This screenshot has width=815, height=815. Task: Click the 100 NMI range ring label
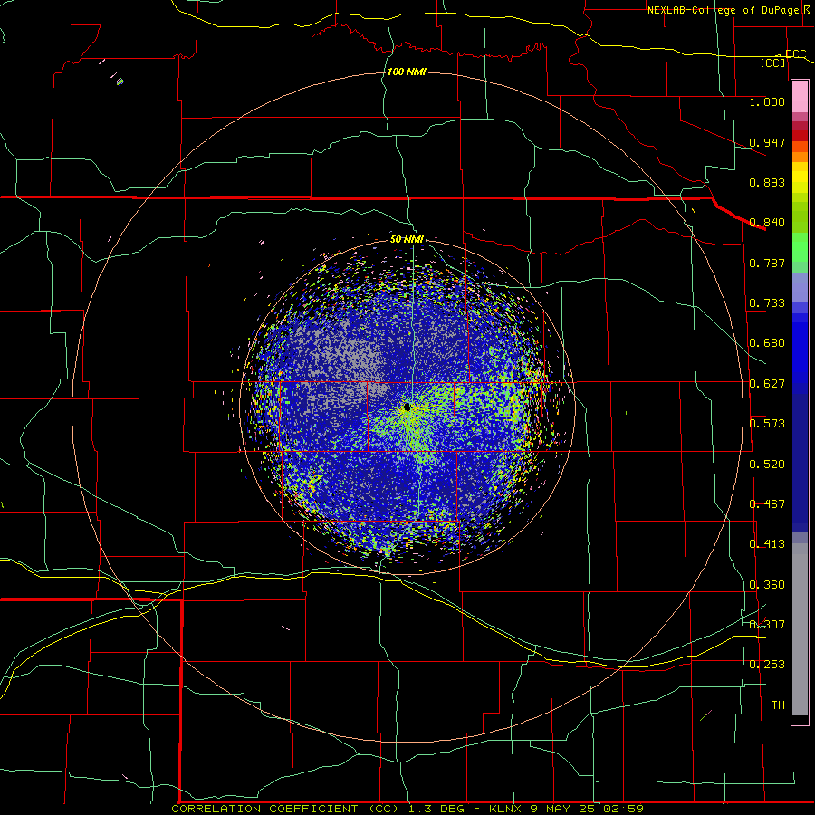[407, 72]
